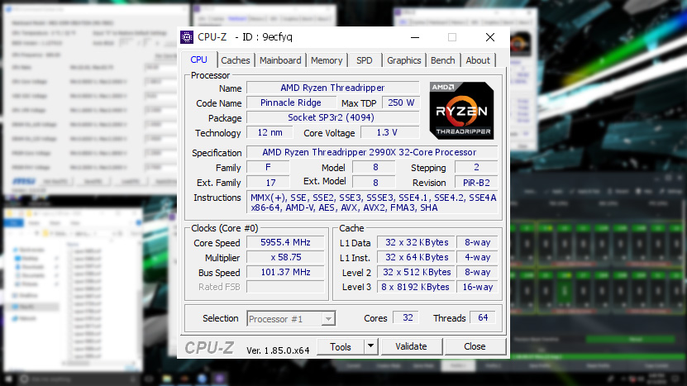Click the version text Ver. 1.85.0.x64
Viewport: 687px width, 386px height.
pyautogui.click(x=278, y=350)
